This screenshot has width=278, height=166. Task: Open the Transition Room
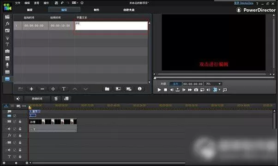(7, 51)
